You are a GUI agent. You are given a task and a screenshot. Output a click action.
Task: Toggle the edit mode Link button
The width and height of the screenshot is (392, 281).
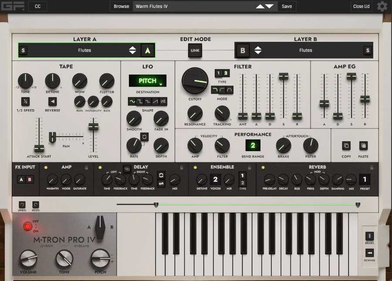[x=195, y=50]
